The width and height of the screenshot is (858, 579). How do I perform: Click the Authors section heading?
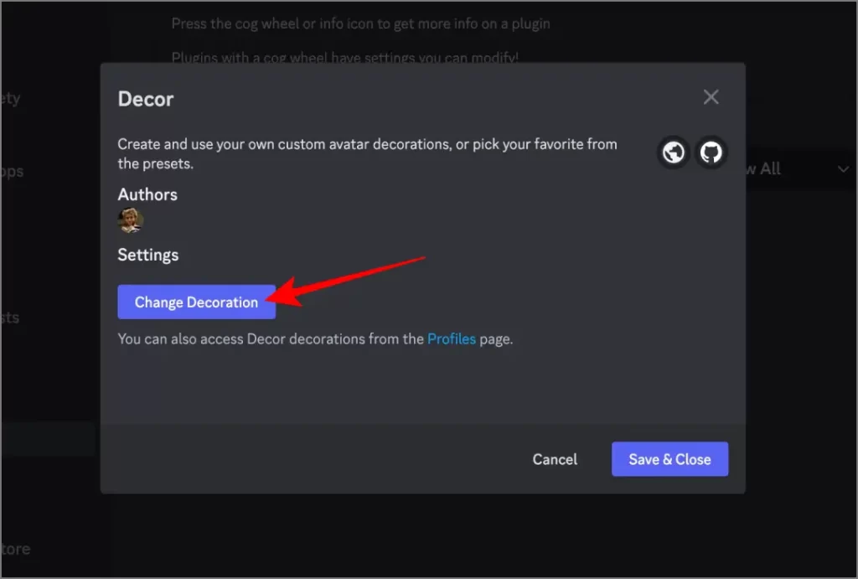click(147, 194)
